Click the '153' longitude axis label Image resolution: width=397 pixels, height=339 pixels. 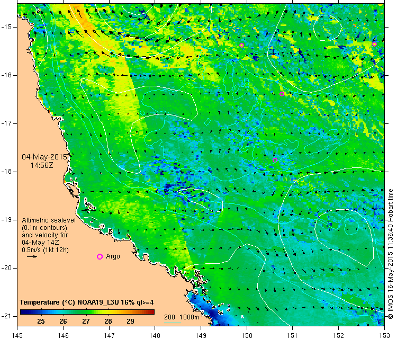384,335
